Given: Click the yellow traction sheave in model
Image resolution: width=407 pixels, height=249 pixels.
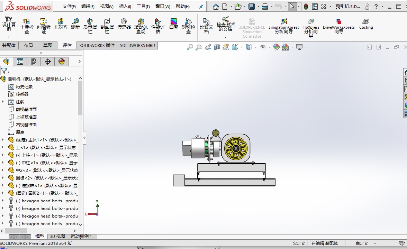Looking at the screenshot, I should coord(236,148).
